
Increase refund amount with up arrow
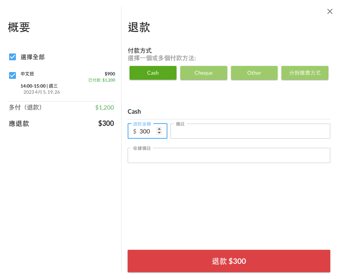[159, 129]
